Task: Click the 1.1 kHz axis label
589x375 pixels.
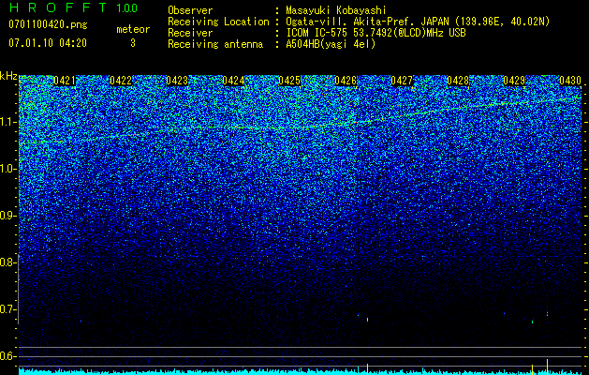Action: 7,122
